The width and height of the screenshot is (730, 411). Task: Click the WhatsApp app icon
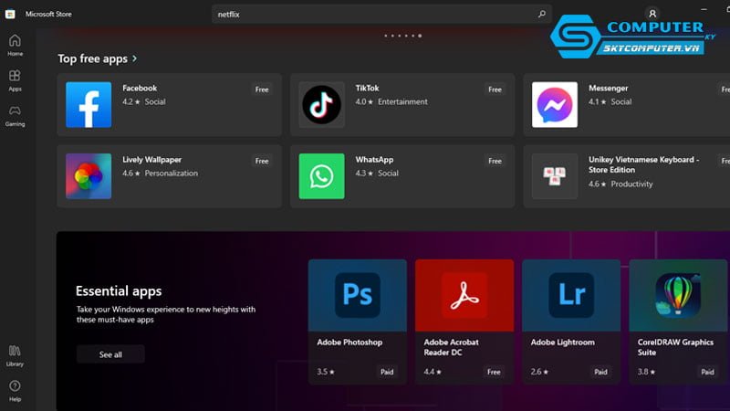point(322,176)
